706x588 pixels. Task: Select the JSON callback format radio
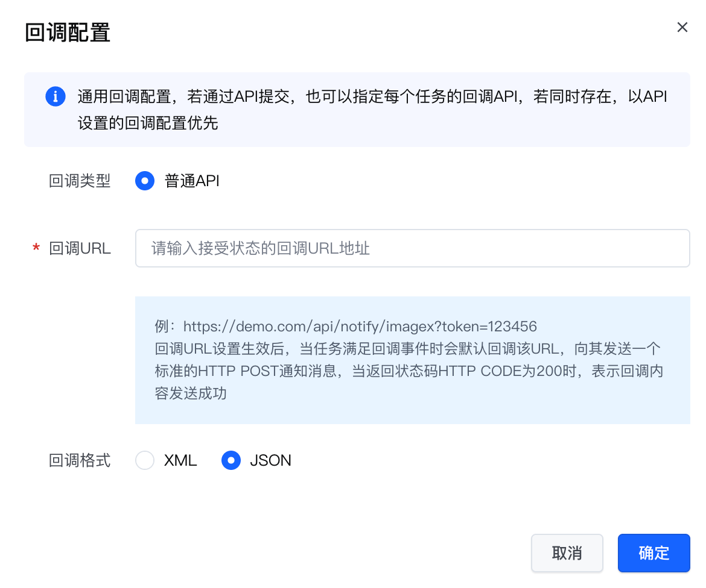(231, 461)
